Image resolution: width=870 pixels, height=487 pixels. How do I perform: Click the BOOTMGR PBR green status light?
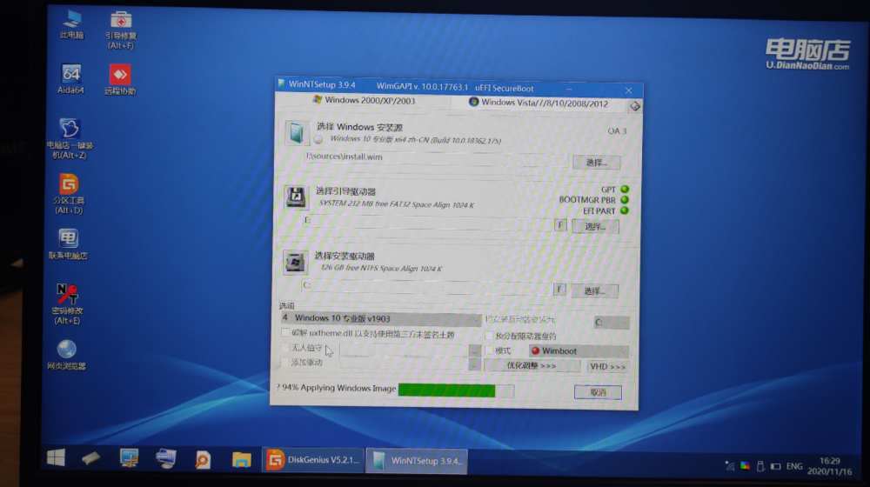click(625, 200)
